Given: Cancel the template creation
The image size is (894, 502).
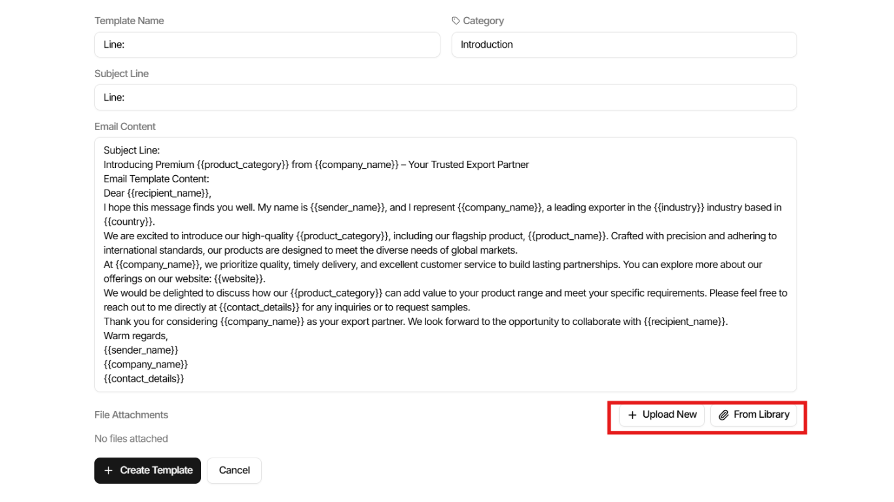Looking at the screenshot, I should coord(234,470).
